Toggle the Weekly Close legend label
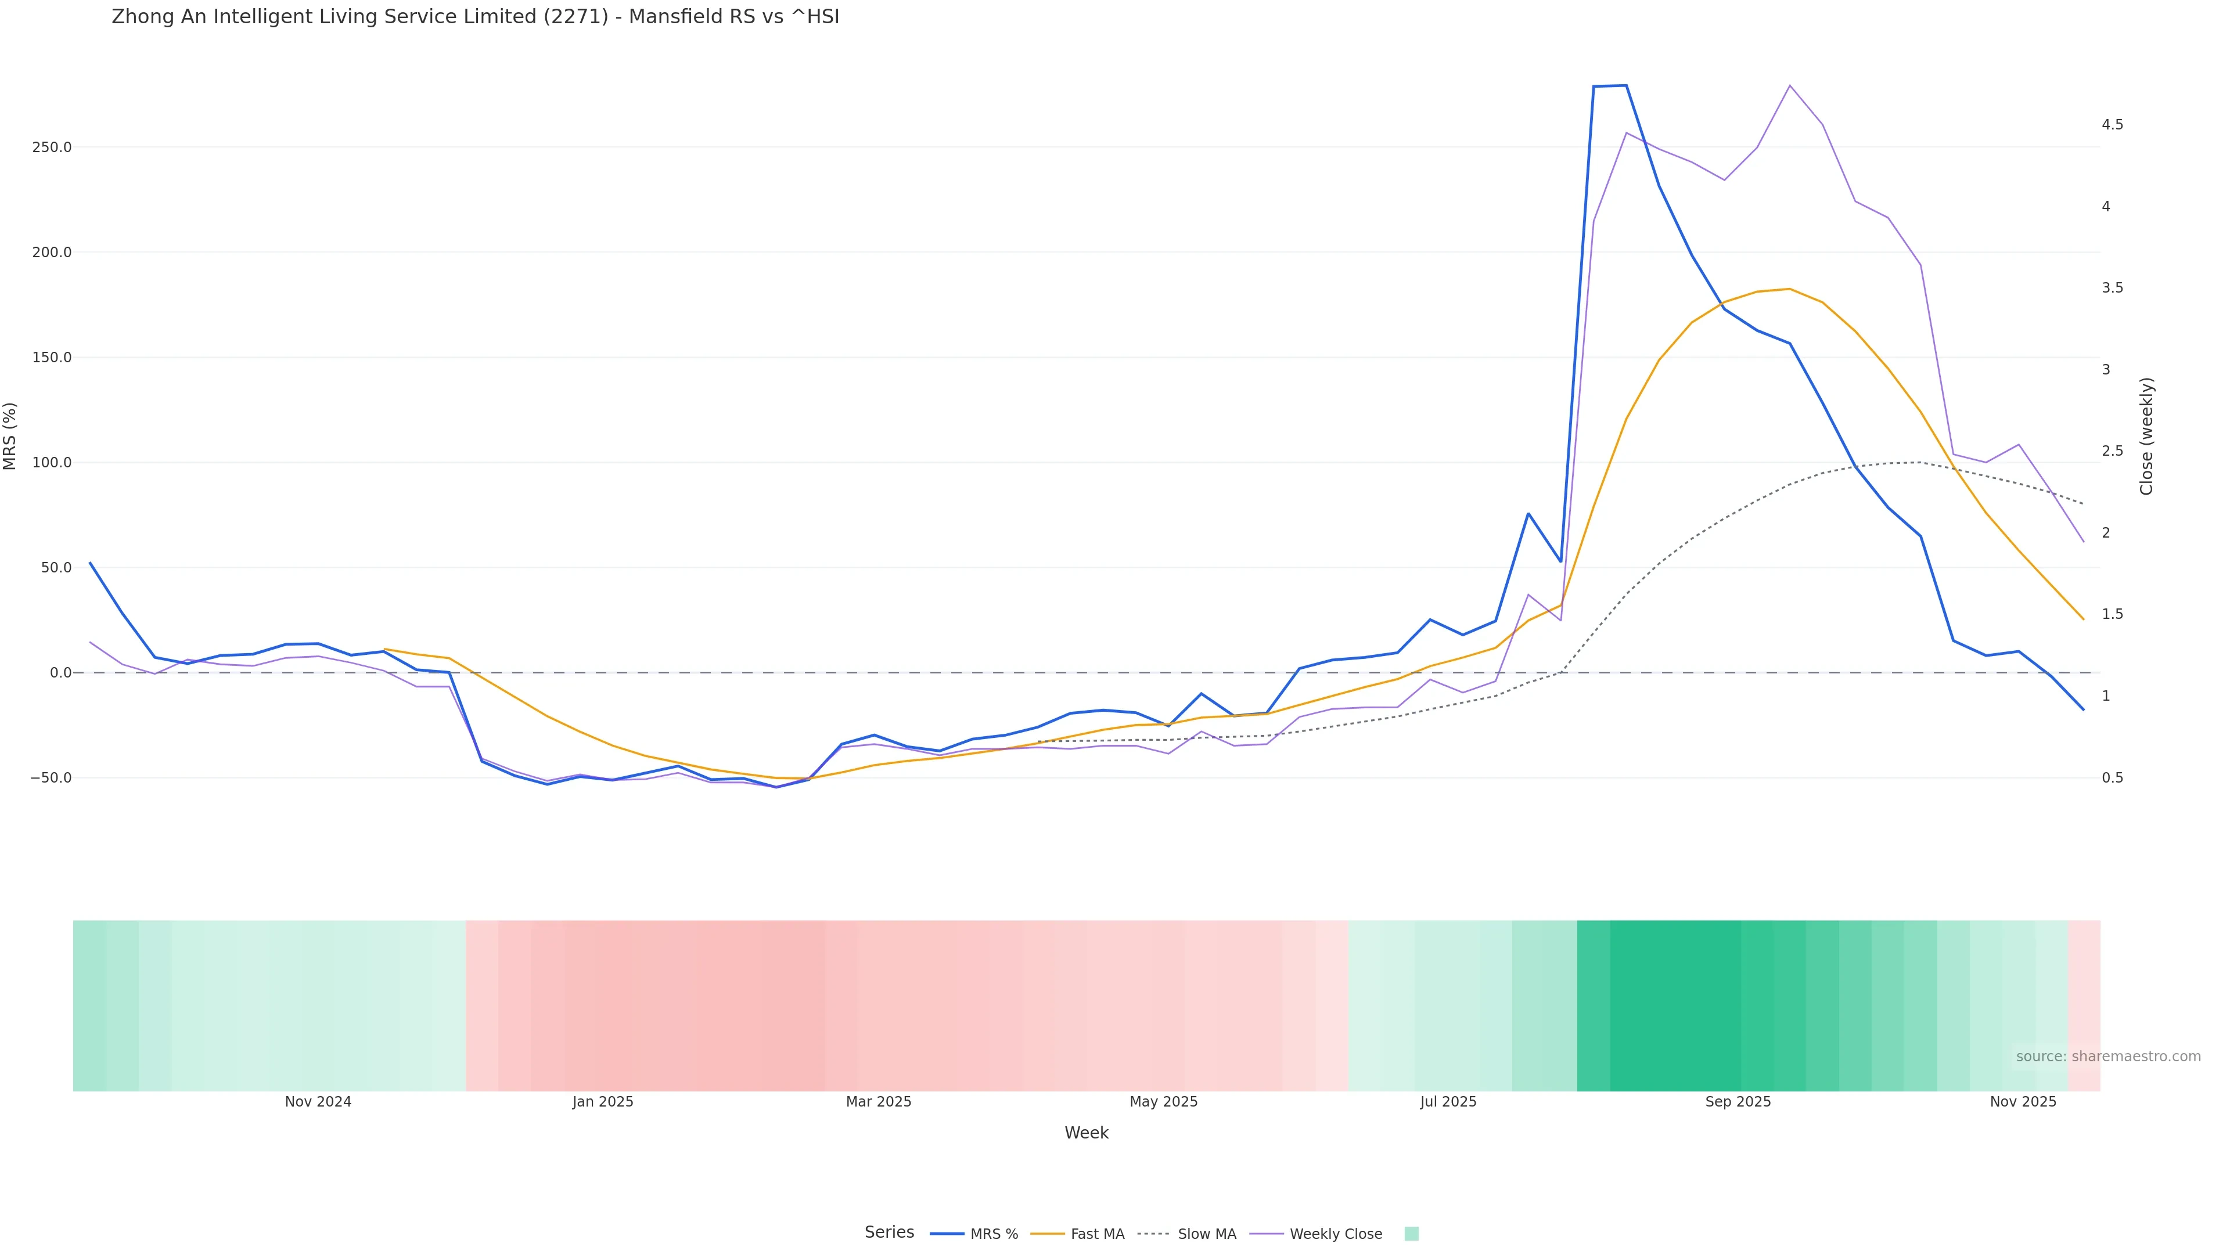 click(1336, 1234)
